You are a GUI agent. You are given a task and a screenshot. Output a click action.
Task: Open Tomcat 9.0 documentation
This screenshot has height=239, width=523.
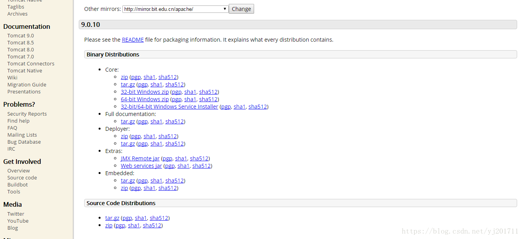[x=21, y=35]
